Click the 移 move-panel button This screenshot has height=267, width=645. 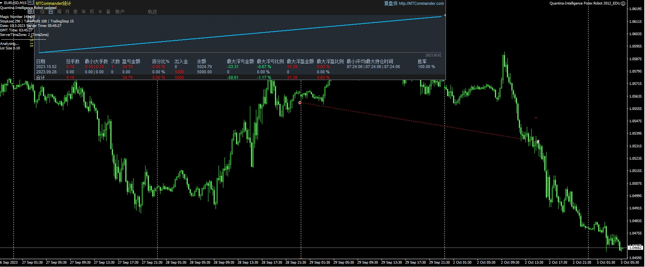pos(31,11)
